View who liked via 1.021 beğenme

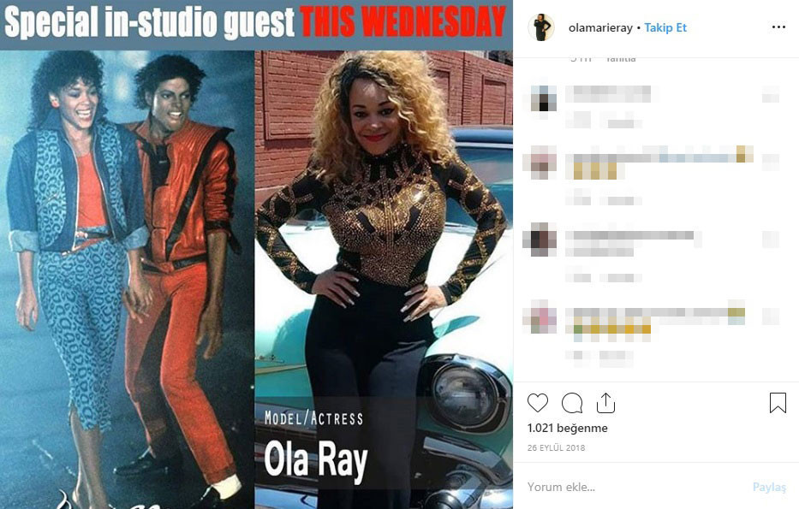567,428
